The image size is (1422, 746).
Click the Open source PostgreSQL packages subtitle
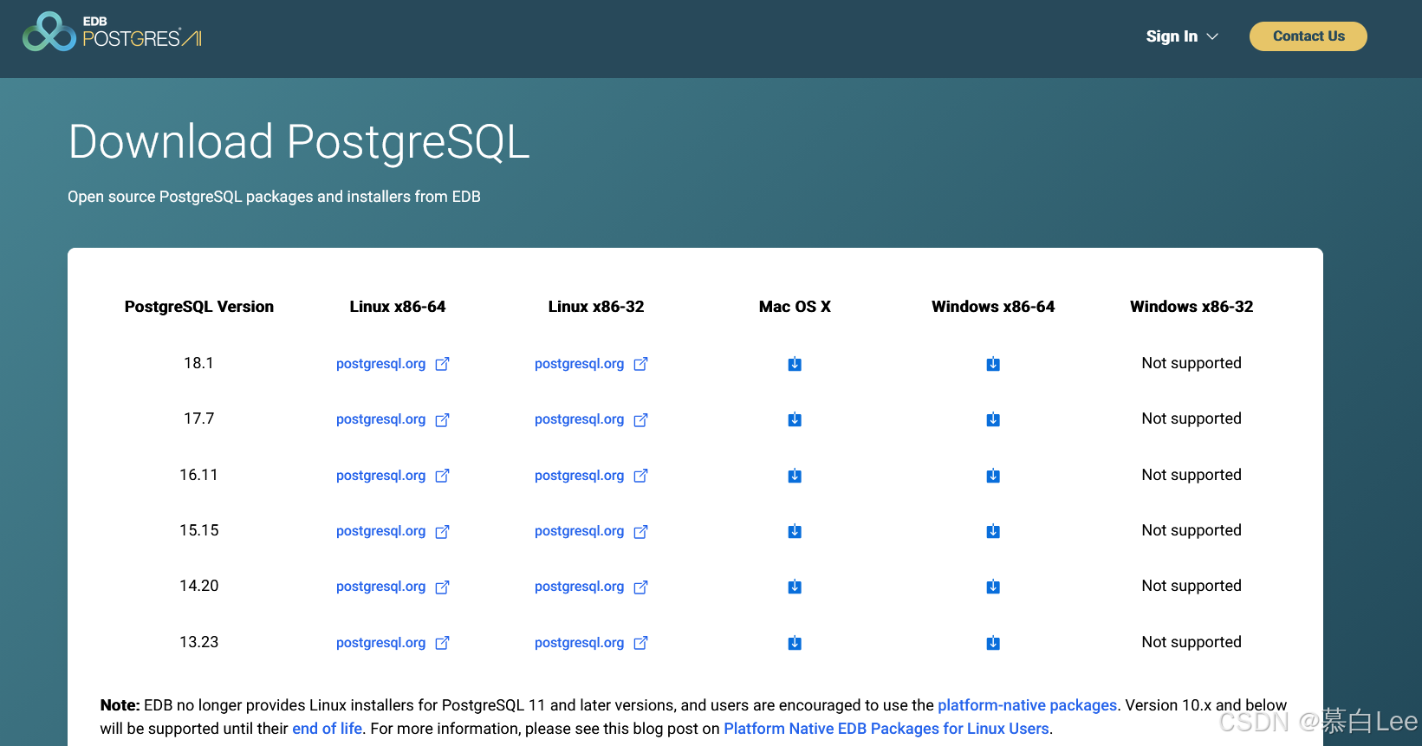[274, 197]
